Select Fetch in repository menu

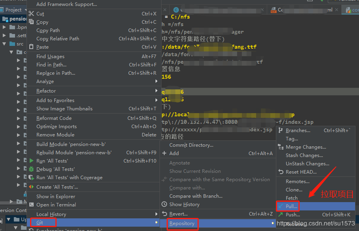tap(316, 198)
